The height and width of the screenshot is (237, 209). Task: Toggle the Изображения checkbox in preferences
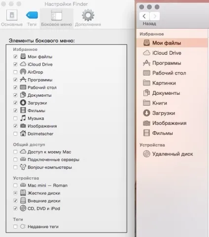[x=15, y=126]
